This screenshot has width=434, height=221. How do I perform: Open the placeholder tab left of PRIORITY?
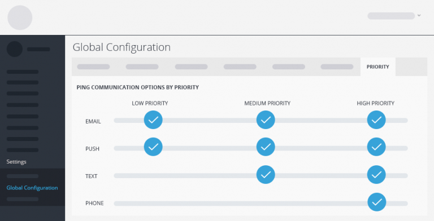[337, 67]
